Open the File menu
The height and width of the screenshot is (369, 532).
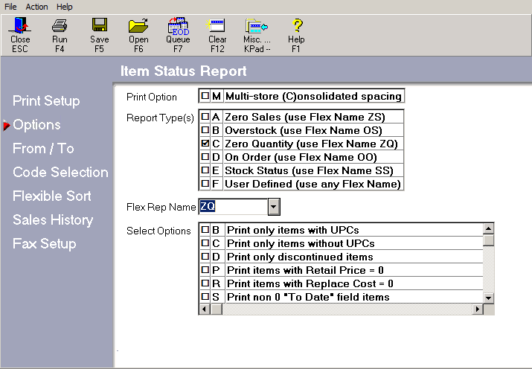point(10,7)
